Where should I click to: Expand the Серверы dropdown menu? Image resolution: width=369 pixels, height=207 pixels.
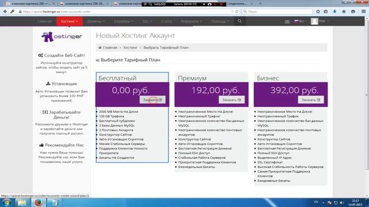(x=123, y=21)
